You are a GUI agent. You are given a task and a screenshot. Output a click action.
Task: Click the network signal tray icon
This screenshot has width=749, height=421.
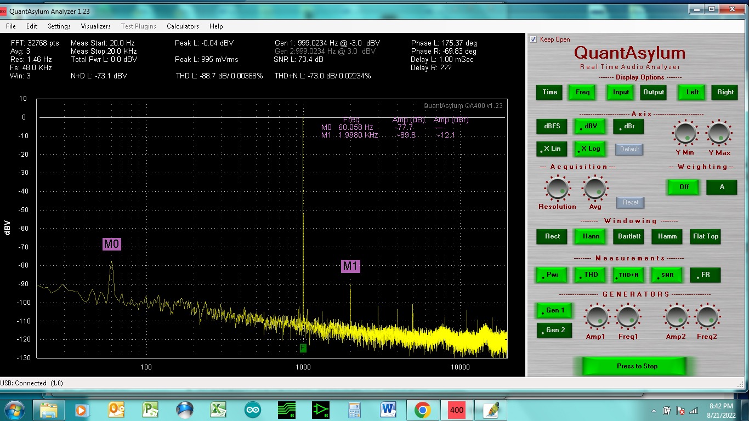point(694,410)
